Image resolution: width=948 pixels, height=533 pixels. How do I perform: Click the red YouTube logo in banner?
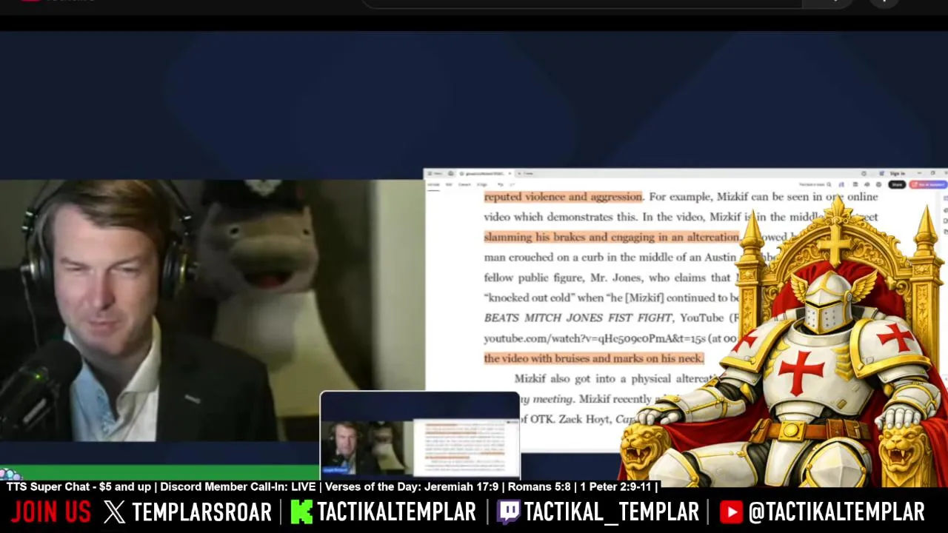coord(730,512)
